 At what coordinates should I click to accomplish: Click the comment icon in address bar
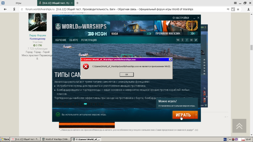click(228, 9)
